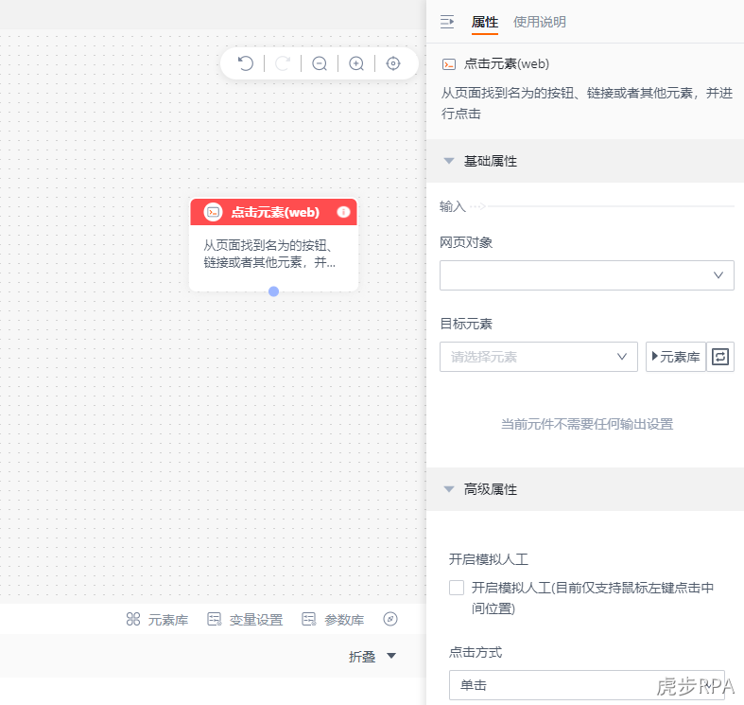The width and height of the screenshot is (744, 705).
Task: Collapse the 基础属性 section
Action: pos(449,161)
